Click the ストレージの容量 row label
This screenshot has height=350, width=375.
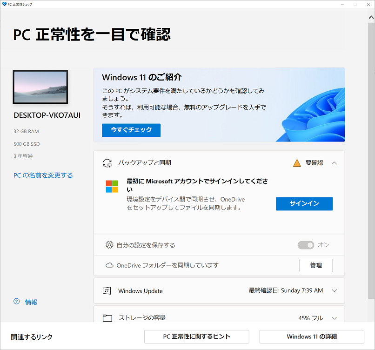coord(142,318)
